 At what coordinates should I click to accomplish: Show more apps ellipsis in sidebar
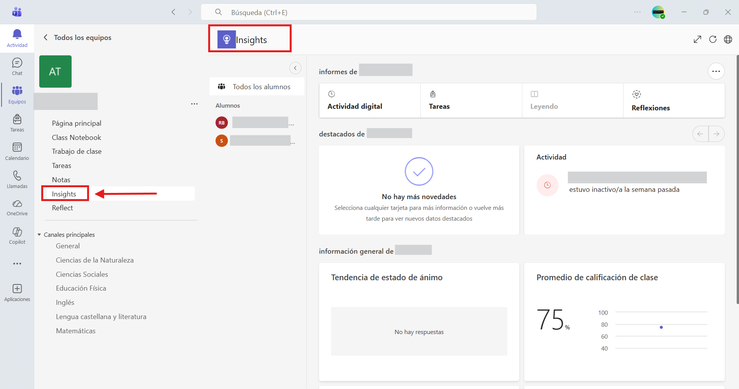pyautogui.click(x=17, y=264)
